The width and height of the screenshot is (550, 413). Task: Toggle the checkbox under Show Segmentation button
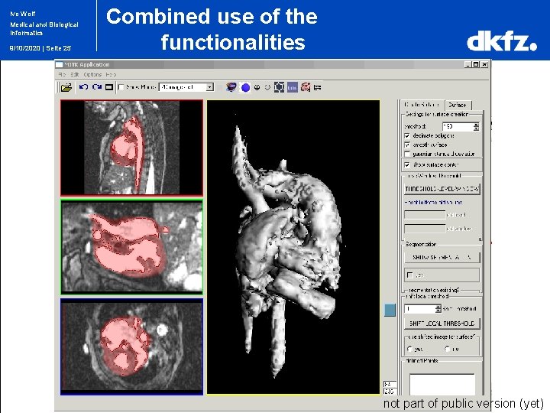pyautogui.click(x=409, y=275)
